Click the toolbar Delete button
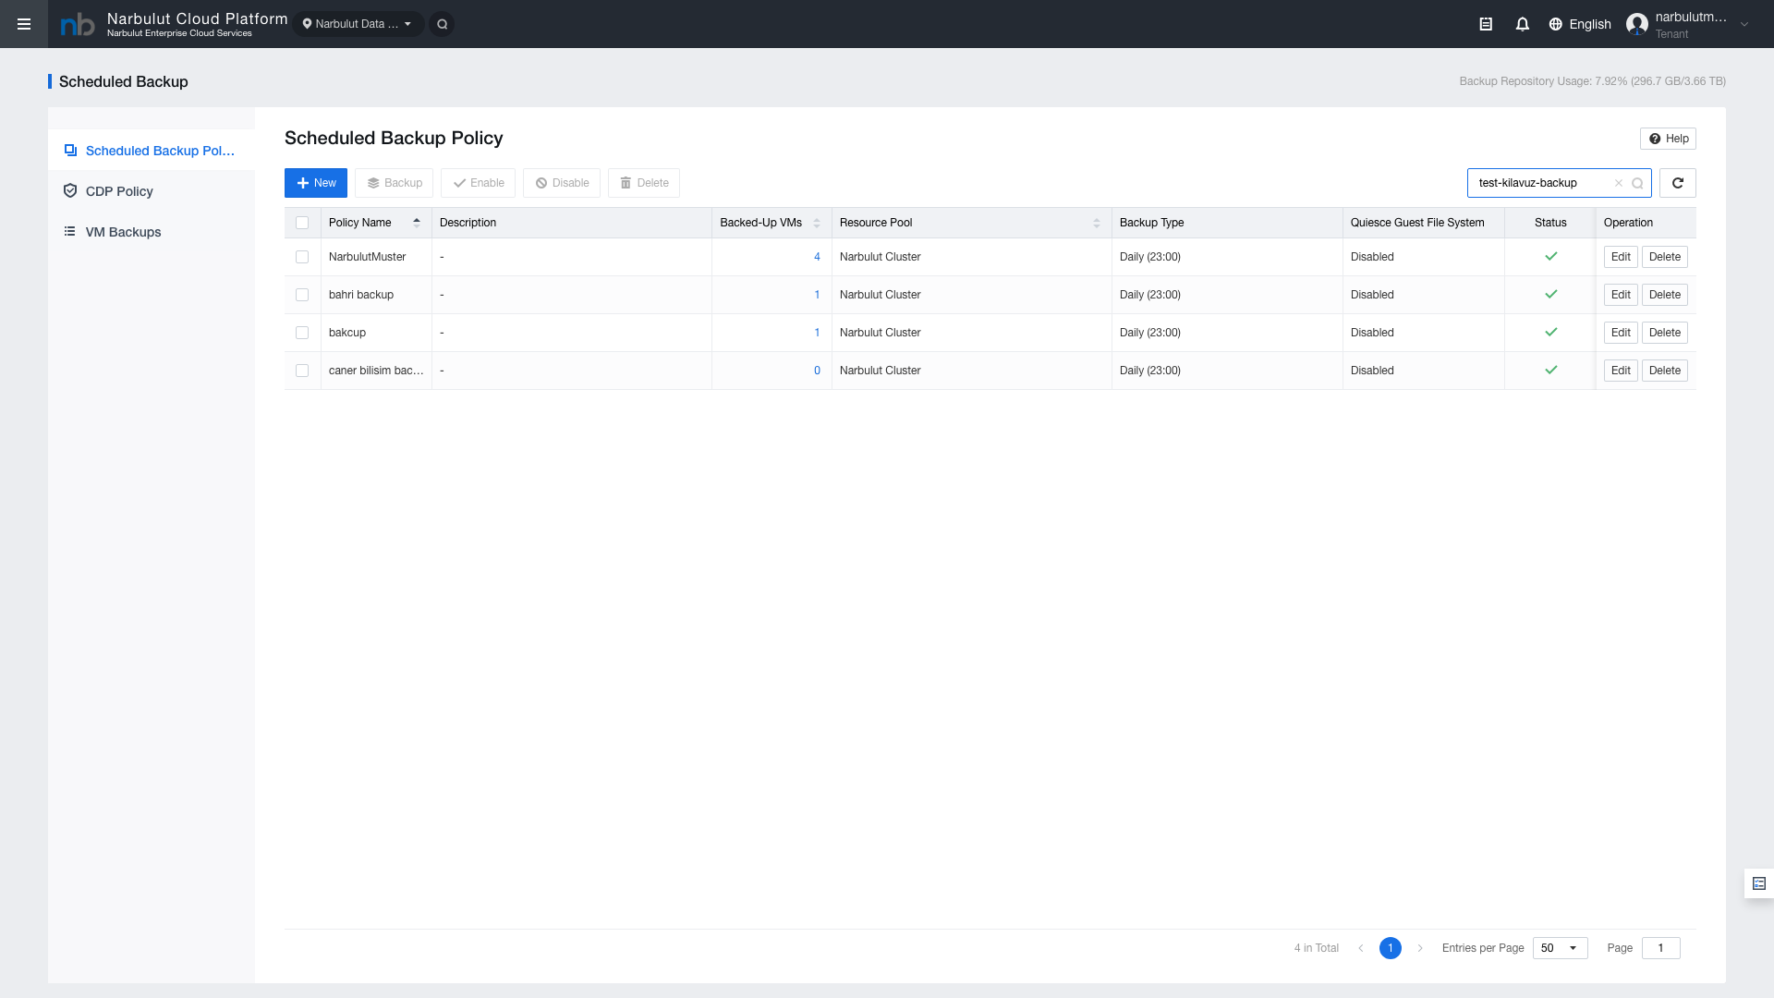The height and width of the screenshot is (998, 1774). coord(644,183)
